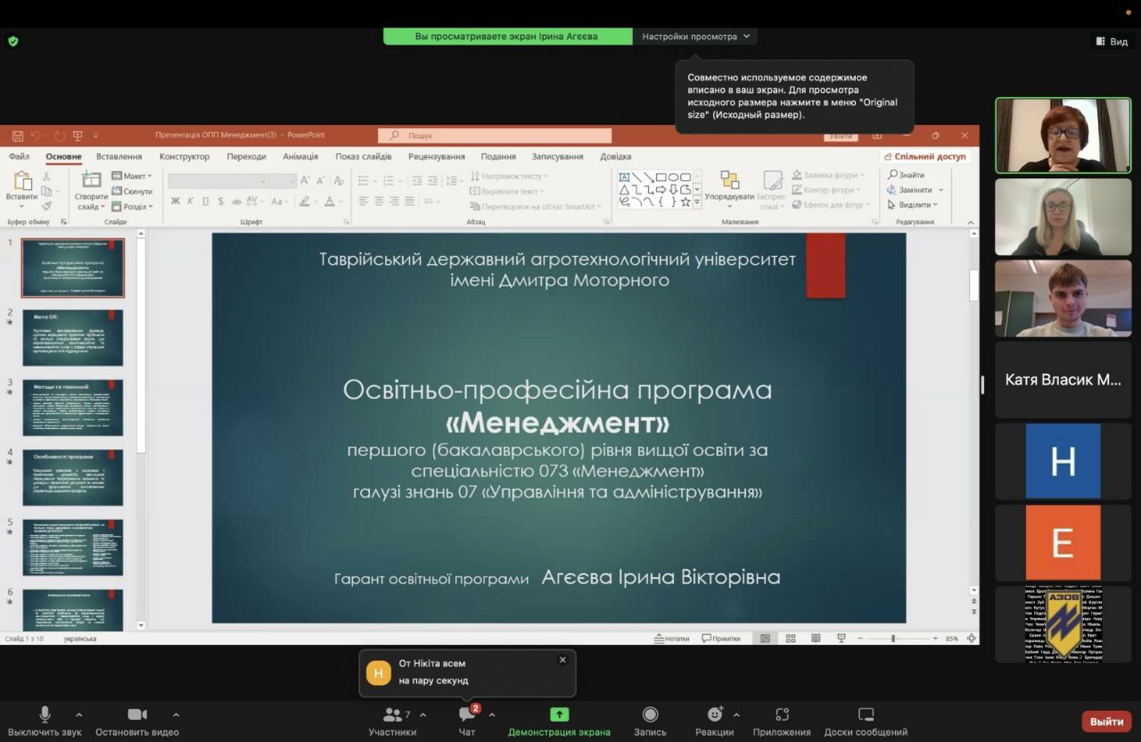Expand the Виділити (Select) dropdown
Image resolution: width=1141 pixels, height=742 pixels.
[935, 204]
